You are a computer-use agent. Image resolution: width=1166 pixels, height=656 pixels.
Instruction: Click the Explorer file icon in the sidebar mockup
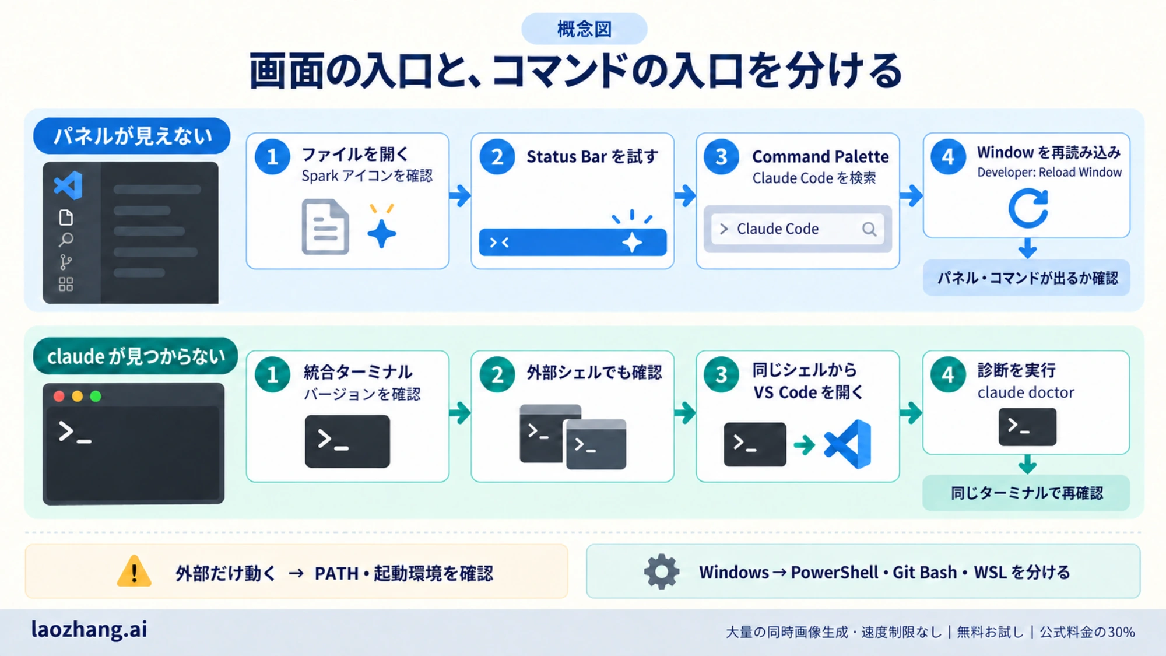click(66, 218)
